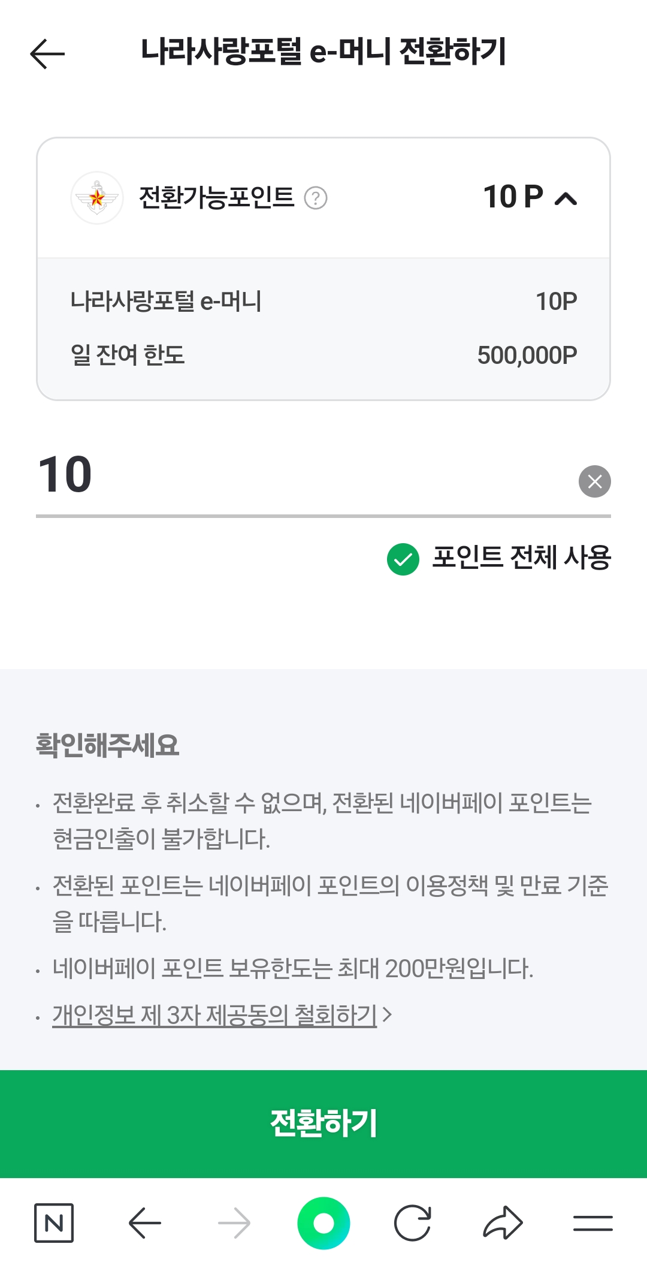Clear the amount with the X button
The width and height of the screenshot is (647, 1268).
[x=594, y=481]
